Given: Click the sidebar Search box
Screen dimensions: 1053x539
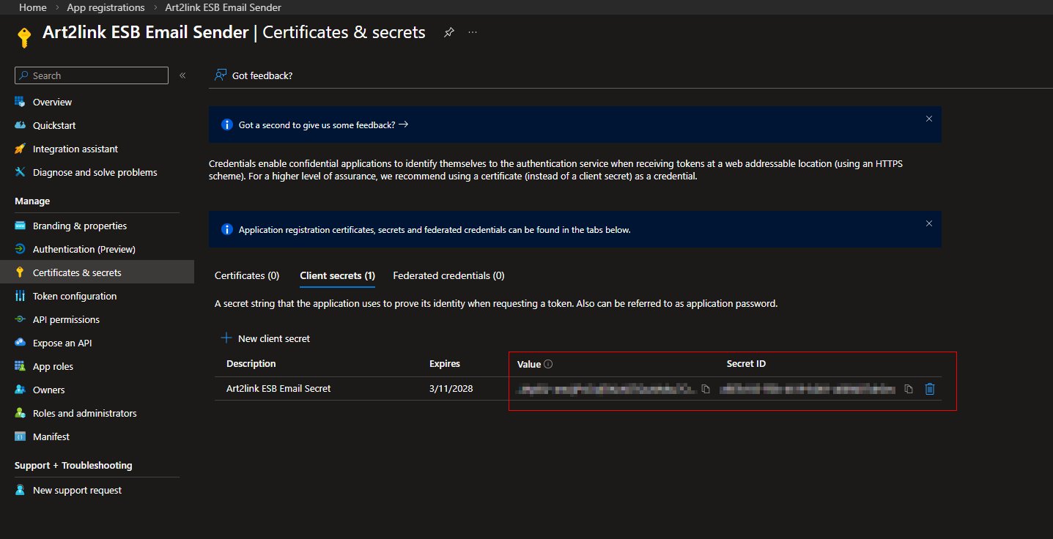Looking at the screenshot, I should (92, 75).
